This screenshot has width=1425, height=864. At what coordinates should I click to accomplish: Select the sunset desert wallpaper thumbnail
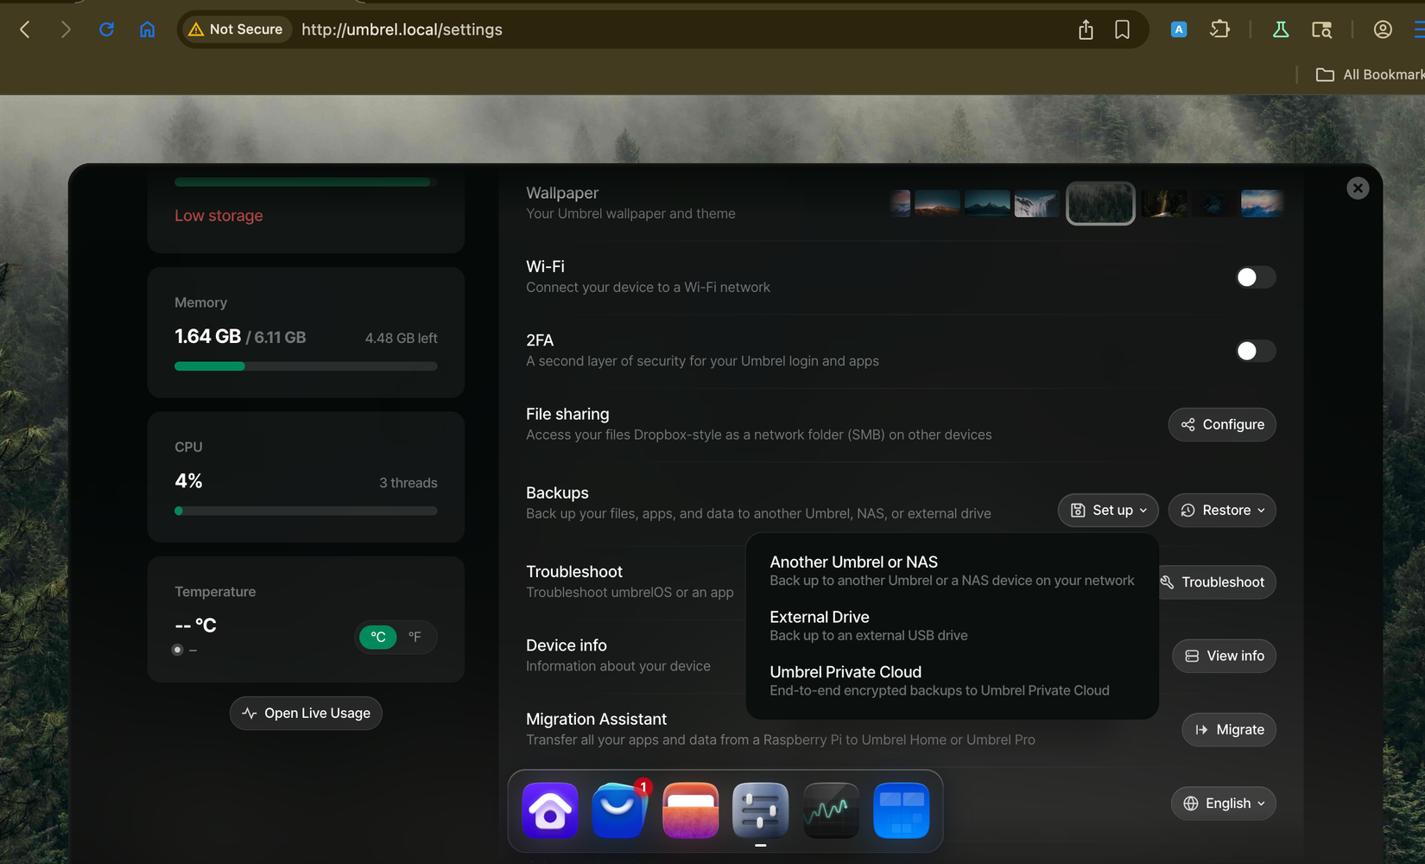937,204
